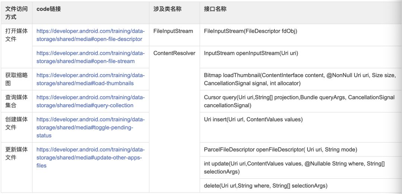Open the toggle-pending-status link

(90, 128)
